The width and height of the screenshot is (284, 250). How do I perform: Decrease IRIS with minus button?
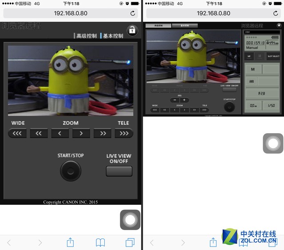click(x=174, y=100)
